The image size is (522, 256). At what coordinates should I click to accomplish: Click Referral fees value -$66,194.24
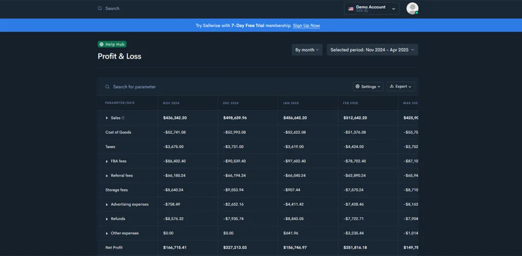(234, 176)
